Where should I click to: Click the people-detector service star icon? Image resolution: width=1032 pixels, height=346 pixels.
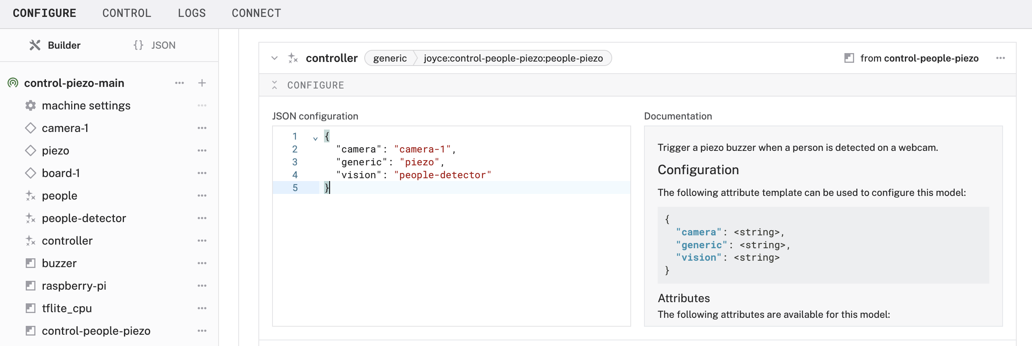31,218
